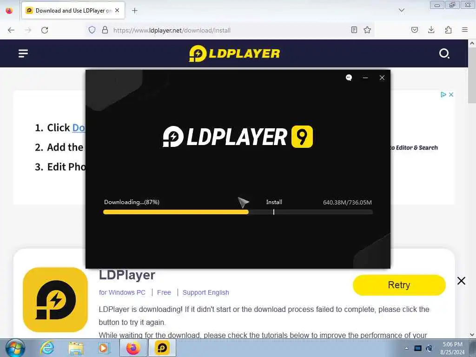Image resolution: width=476 pixels, height=357 pixels.
Task: Click the LDPlayer logo in site header
Action: (x=234, y=53)
